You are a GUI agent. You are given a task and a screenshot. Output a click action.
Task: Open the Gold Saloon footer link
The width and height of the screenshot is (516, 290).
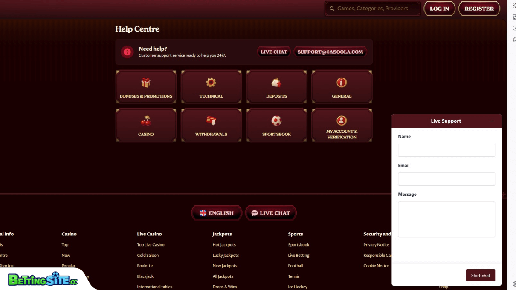[x=148, y=256]
